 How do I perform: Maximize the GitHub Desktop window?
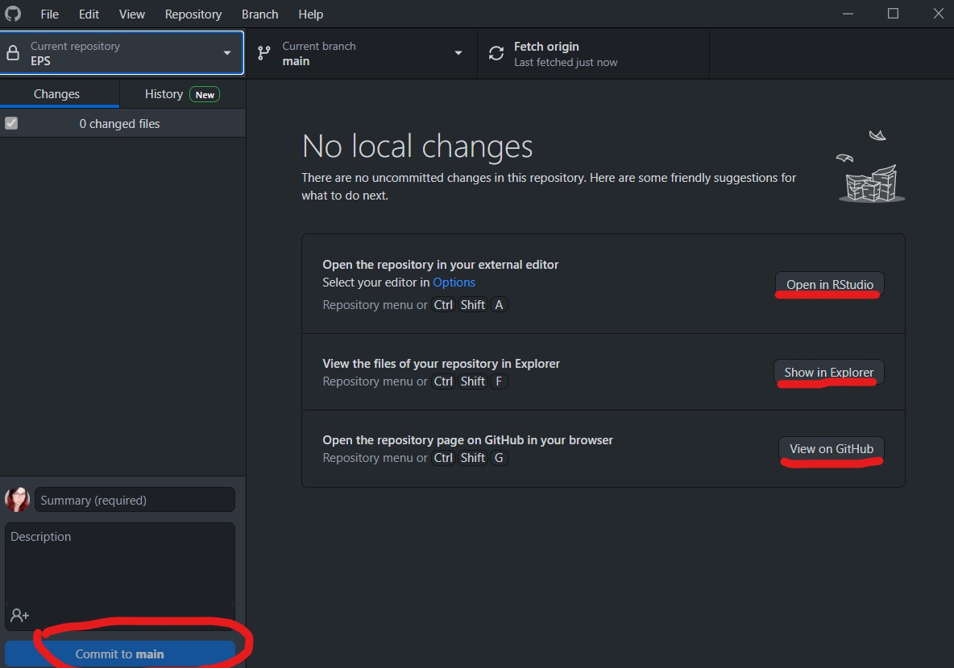(x=893, y=14)
